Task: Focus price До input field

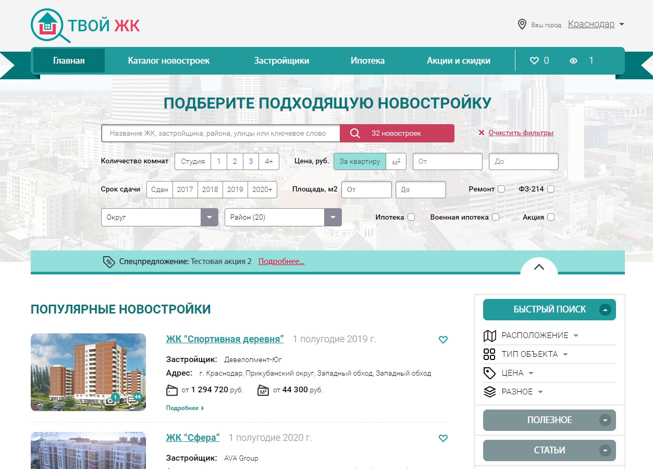Action: point(524,161)
